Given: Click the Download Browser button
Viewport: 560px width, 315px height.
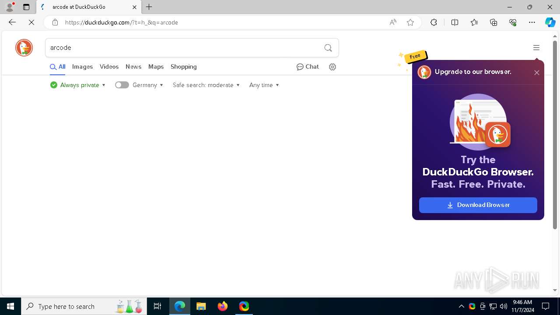Looking at the screenshot, I should point(478,205).
